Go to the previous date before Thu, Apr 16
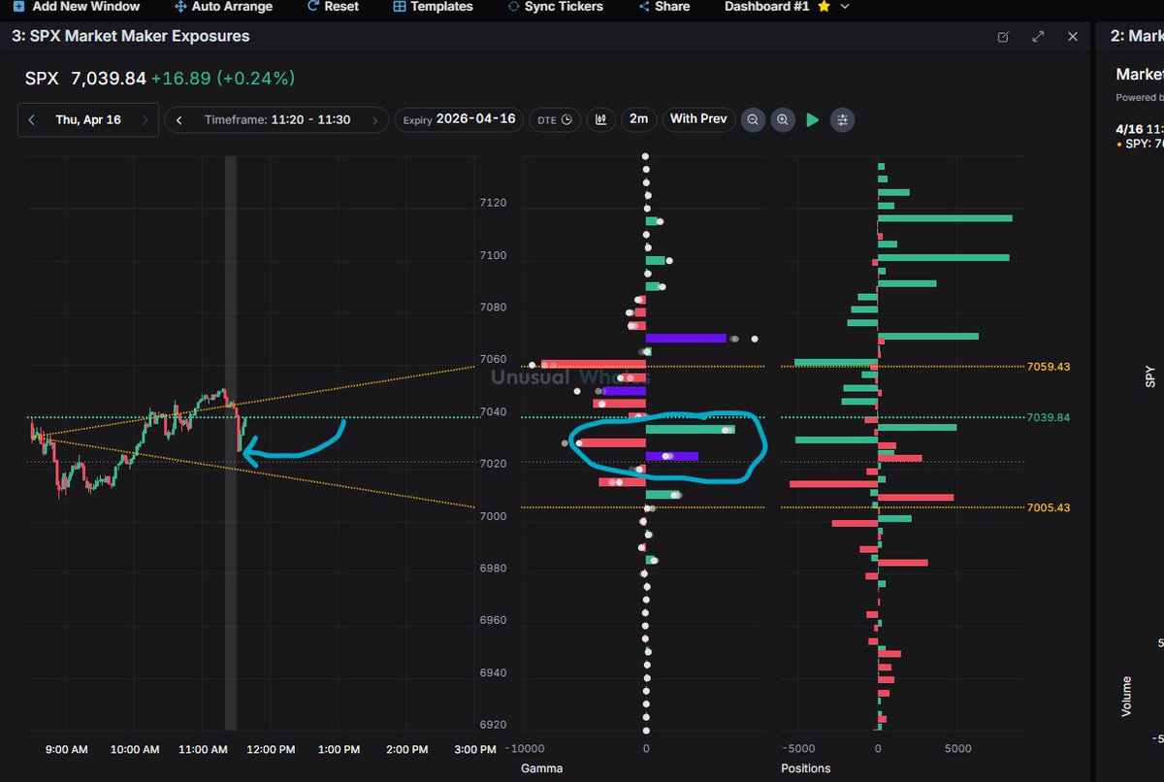1164x782 pixels. (32, 120)
